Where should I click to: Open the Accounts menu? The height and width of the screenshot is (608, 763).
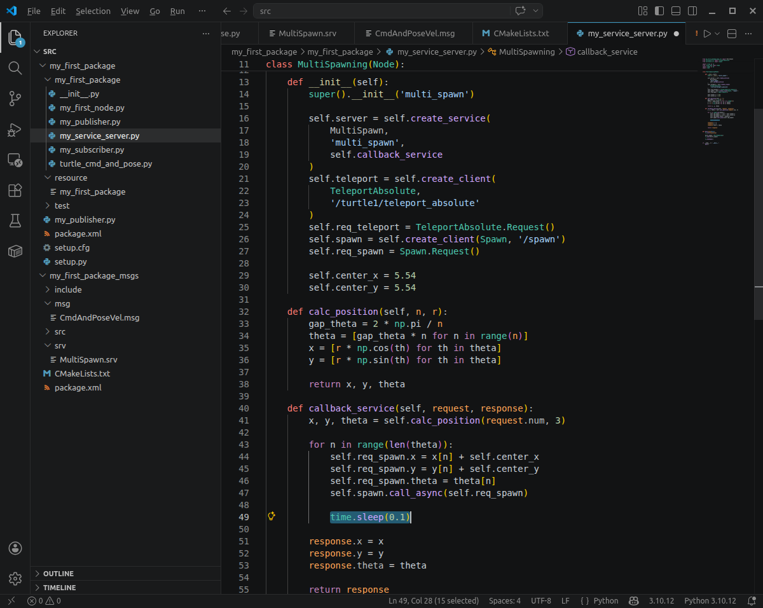pyautogui.click(x=15, y=548)
